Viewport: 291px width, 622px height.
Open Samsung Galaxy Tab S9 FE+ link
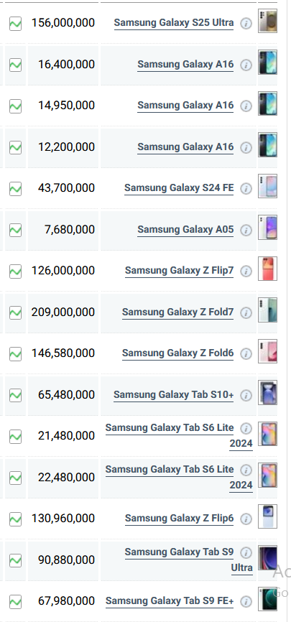pos(170,601)
